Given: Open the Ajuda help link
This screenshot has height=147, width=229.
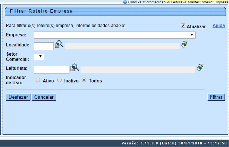Looking at the screenshot, I should (219, 26).
